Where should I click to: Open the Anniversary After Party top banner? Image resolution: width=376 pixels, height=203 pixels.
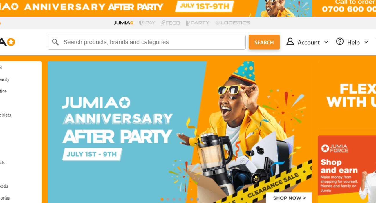[x=188, y=8]
